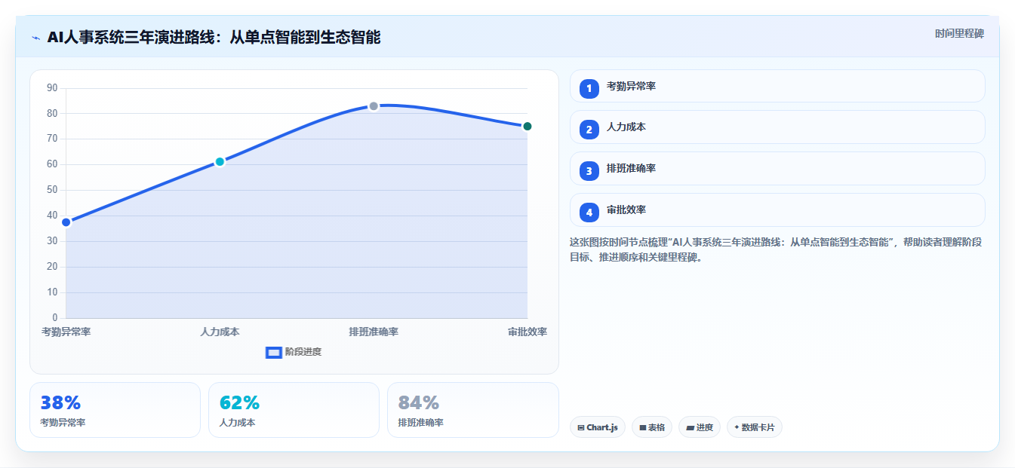This screenshot has height=468, width=1015.
Task: Click the blue data point at 38
Action: [66, 222]
